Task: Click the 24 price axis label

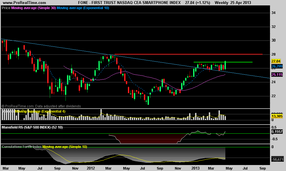Action: [x=273, y=82]
